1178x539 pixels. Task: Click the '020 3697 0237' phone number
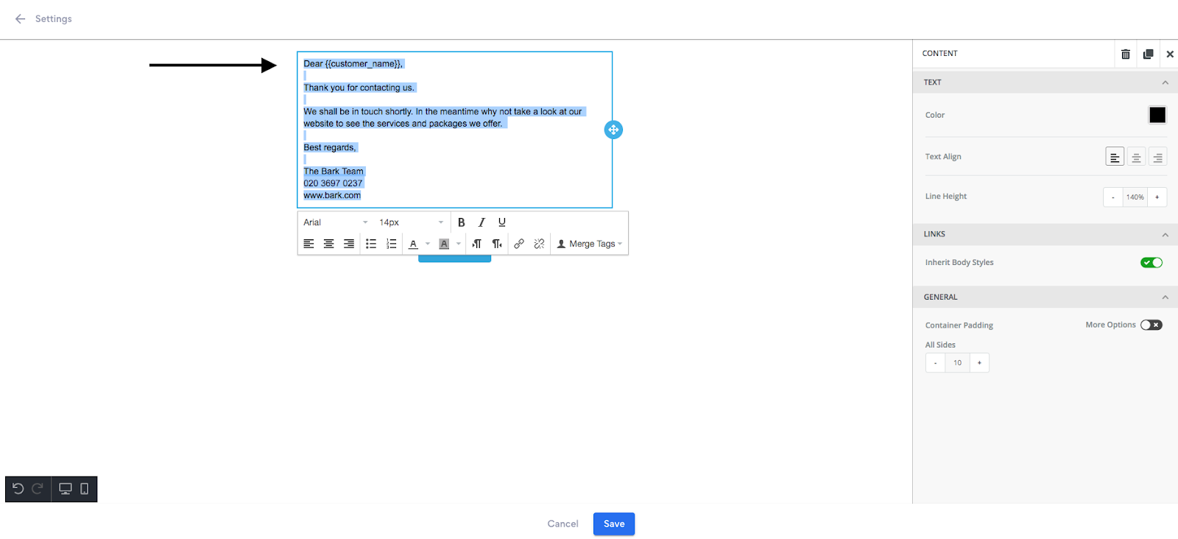click(x=333, y=183)
